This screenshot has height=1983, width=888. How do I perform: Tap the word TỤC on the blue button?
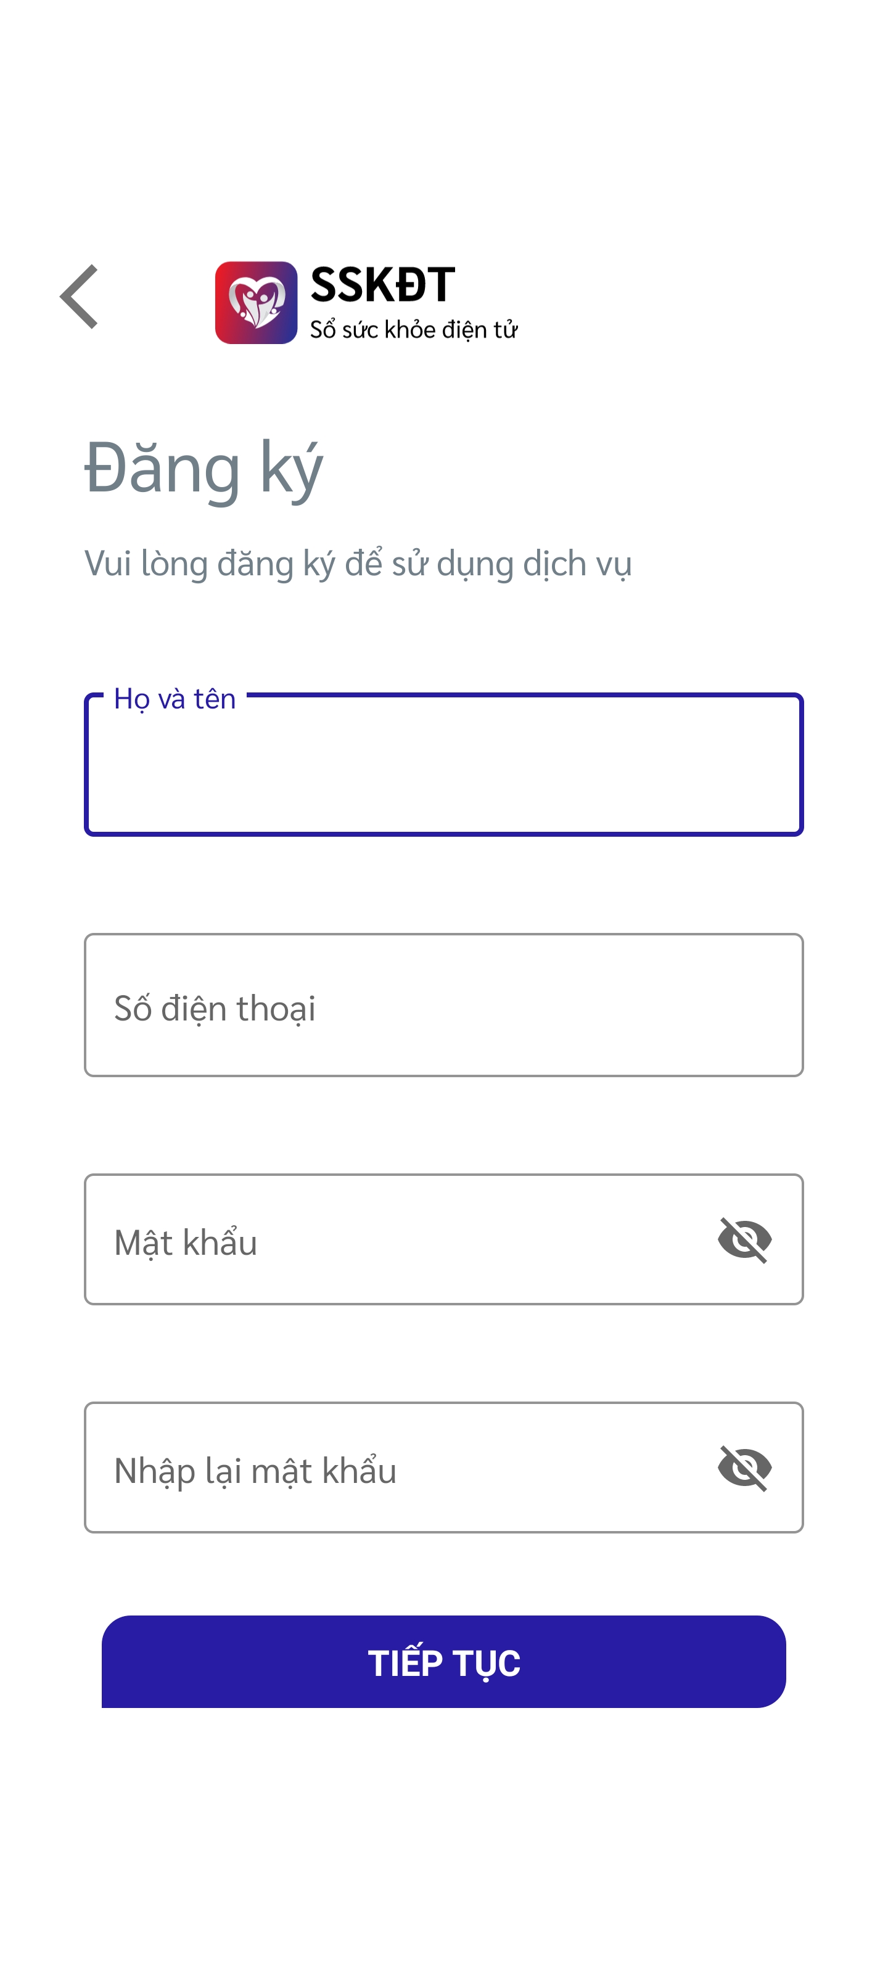coord(487,1664)
